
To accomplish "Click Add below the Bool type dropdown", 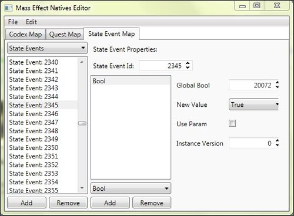I will [x=110, y=203].
